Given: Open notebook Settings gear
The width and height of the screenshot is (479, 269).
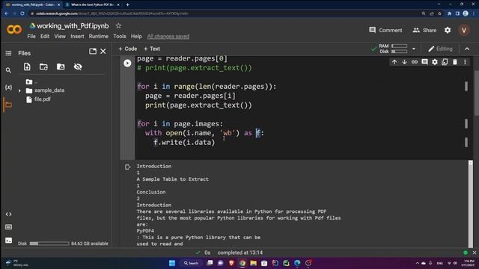Looking at the screenshot, I should [x=448, y=30].
